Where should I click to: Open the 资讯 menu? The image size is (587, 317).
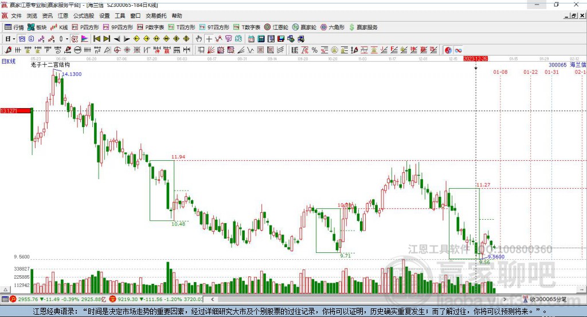click(47, 15)
